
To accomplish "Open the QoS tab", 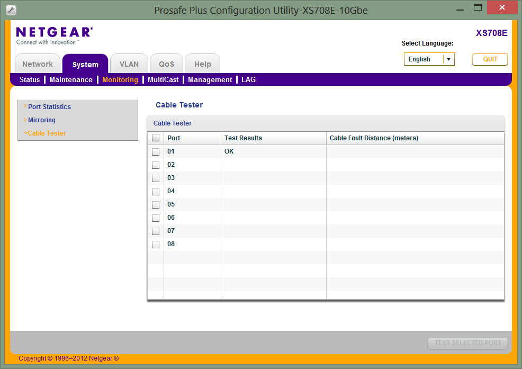I will 166,64.
